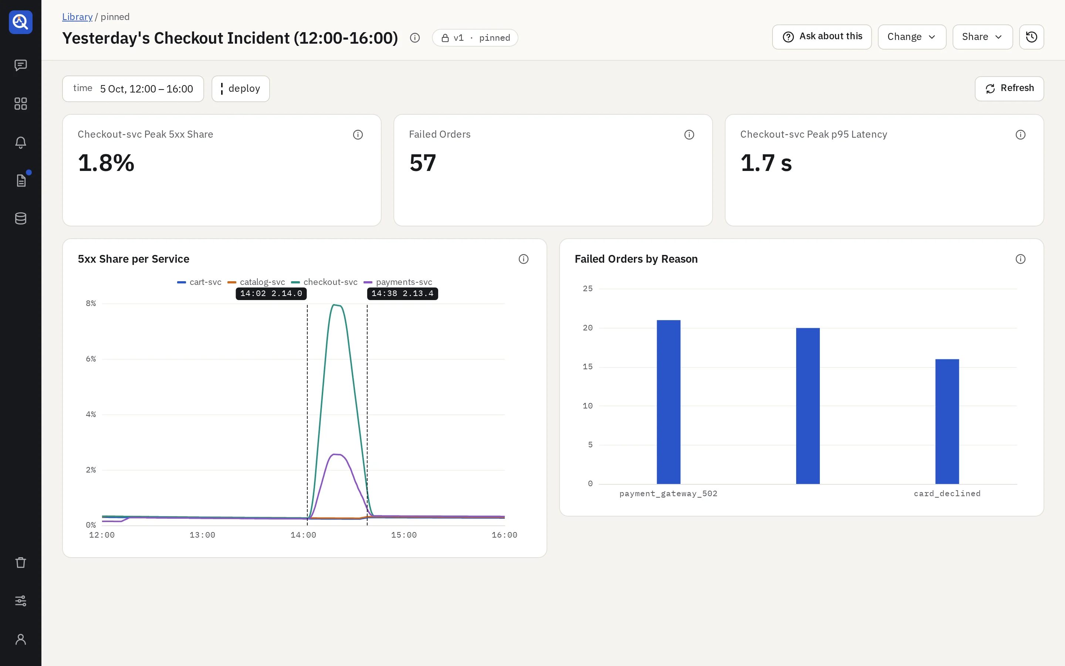Viewport: 1065px width, 666px height.
Task: Open the user profile icon in sidebar
Action: 21,639
